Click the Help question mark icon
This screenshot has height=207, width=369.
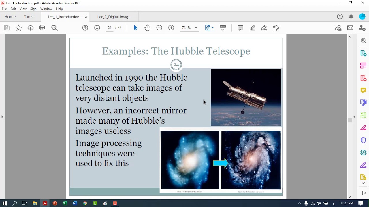(x=340, y=17)
